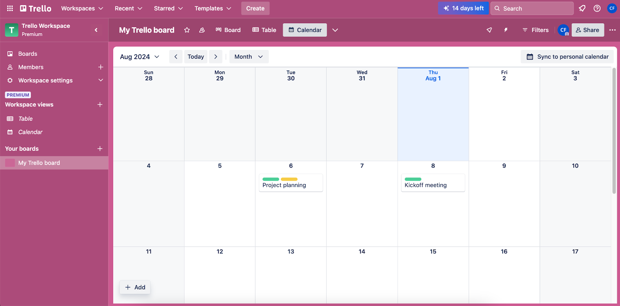This screenshot has width=620, height=306.
Task: Open the Templates dropdown
Action: point(213,8)
